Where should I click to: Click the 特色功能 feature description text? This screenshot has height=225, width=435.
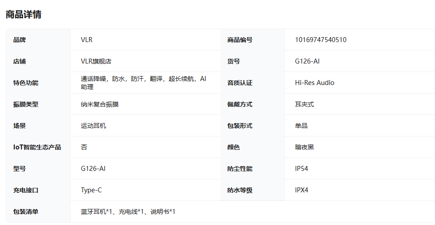(x=143, y=83)
